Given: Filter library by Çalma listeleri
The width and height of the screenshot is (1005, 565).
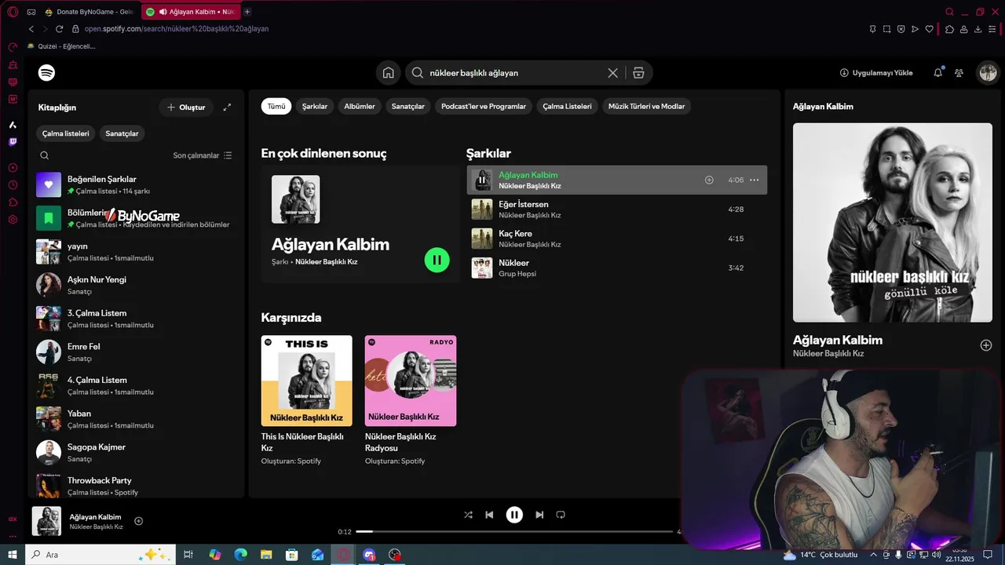Looking at the screenshot, I should 66,133.
